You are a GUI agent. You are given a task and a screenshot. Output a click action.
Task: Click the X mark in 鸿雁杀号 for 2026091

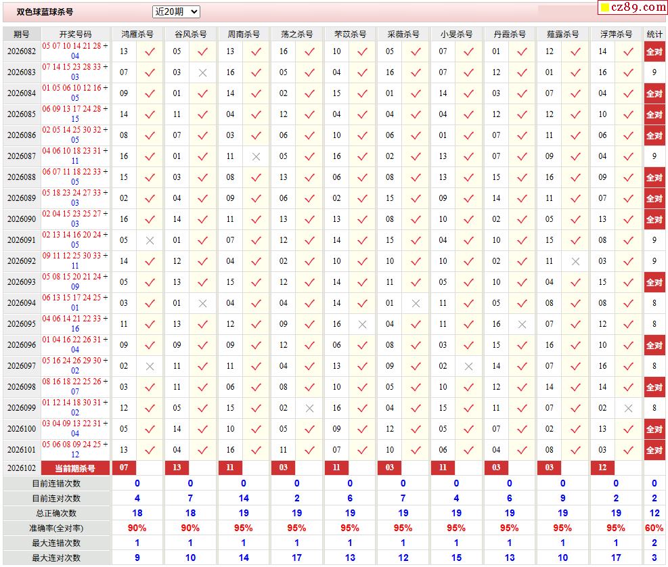tap(150, 241)
